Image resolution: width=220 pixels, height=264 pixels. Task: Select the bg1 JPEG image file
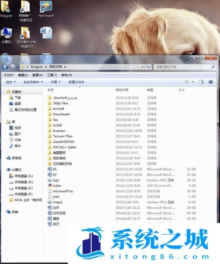(x=53, y=180)
